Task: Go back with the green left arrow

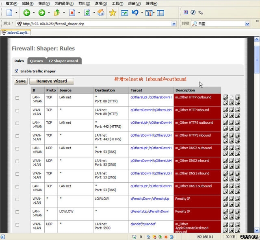Action: [x=26, y=13]
